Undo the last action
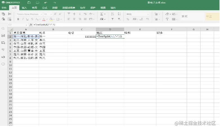 (x=46, y=3)
